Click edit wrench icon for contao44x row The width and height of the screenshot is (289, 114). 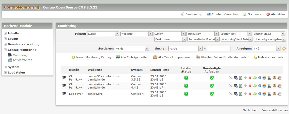tap(231, 85)
